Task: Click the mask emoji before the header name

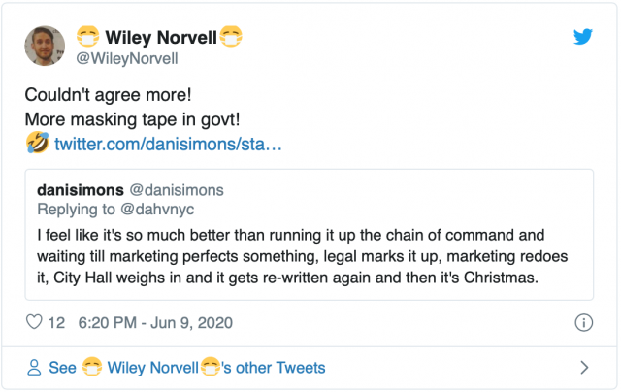Action: coord(89,38)
